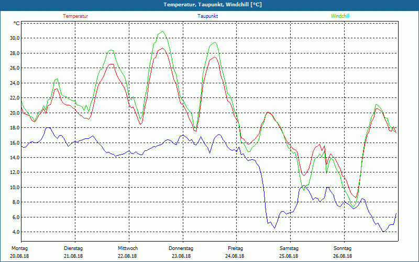Image resolution: width=419 pixels, height=262 pixels.
Task: Click the Sonntag day label
Action: [343, 248]
